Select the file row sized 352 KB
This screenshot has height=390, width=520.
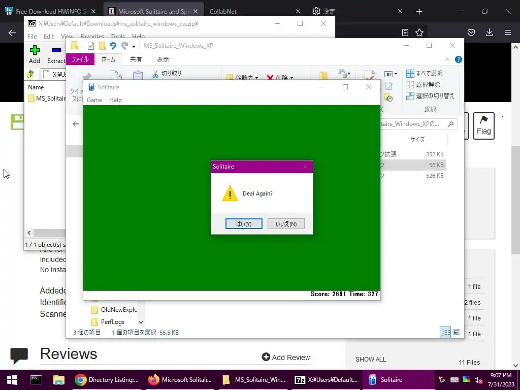(x=412, y=154)
